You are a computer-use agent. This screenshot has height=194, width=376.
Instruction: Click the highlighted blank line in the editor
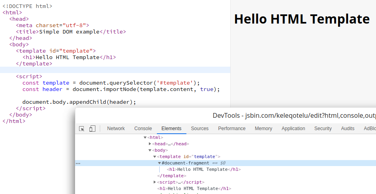(115, 70)
